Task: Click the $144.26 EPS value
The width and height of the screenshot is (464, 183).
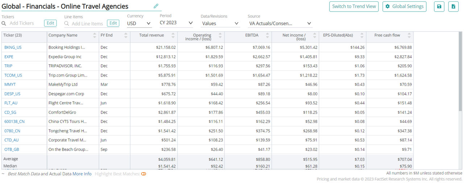Action: (x=357, y=47)
